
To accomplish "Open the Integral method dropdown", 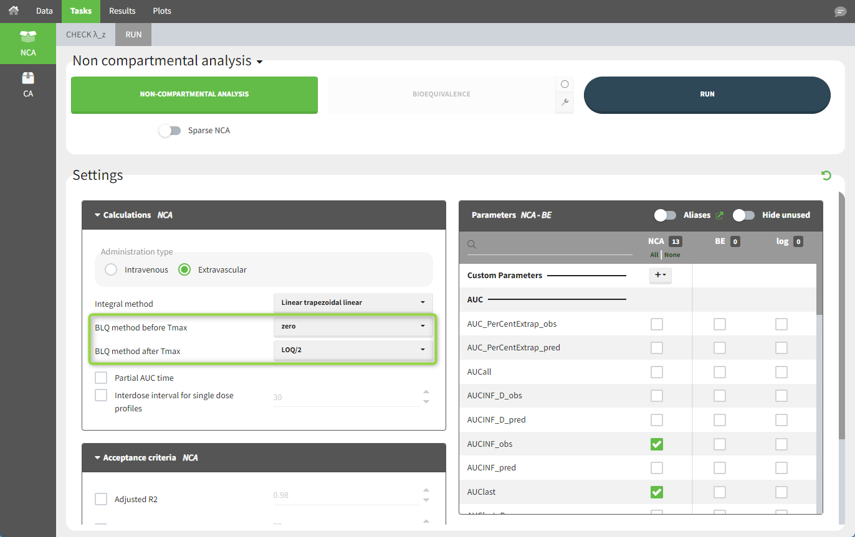I will click(353, 302).
